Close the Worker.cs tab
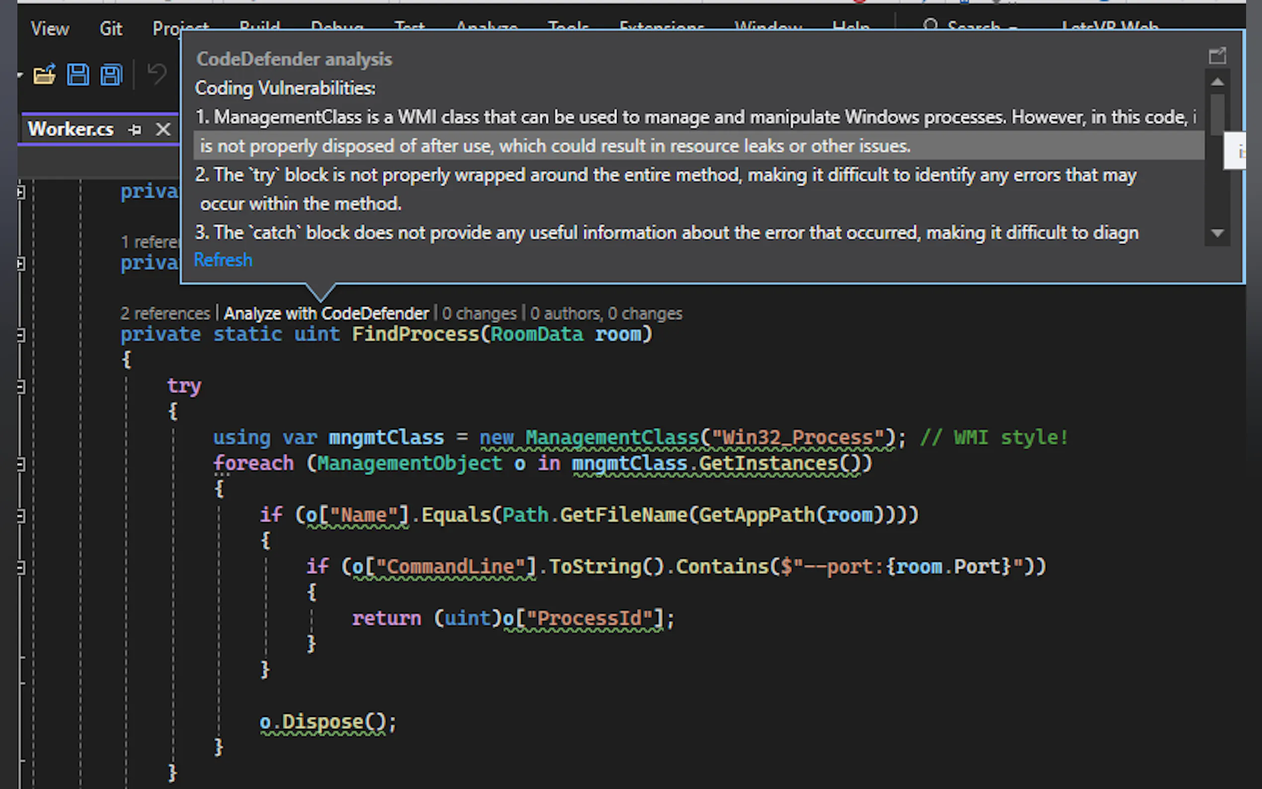Image resolution: width=1262 pixels, height=789 pixels. [x=163, y=129]
